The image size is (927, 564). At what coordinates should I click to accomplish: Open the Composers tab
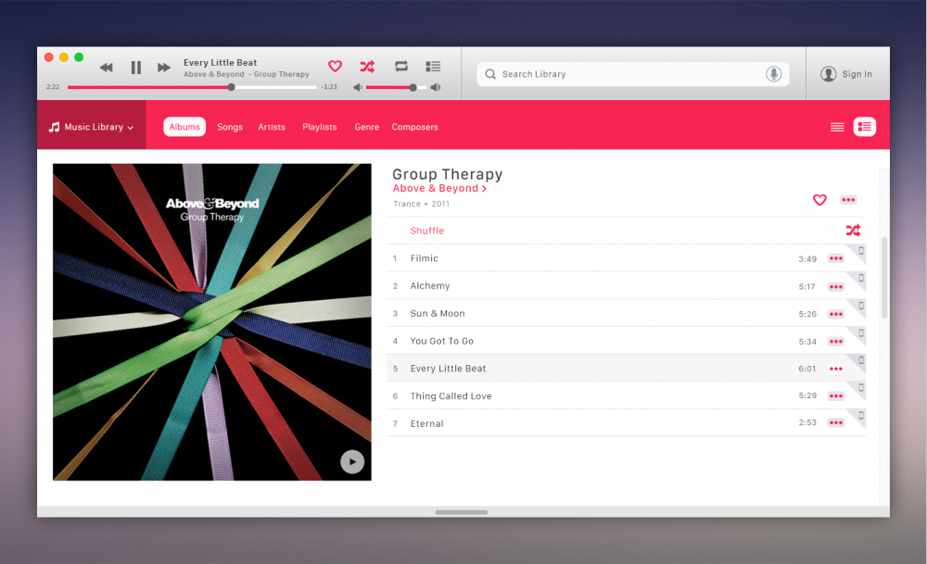pos(414,127)
